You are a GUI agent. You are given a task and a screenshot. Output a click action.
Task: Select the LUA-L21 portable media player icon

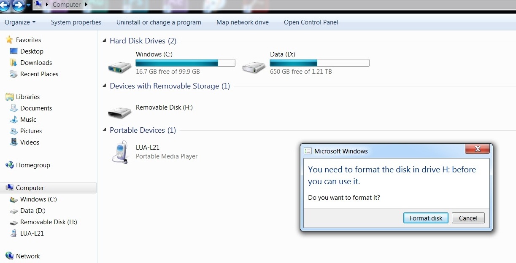point(120,152)
